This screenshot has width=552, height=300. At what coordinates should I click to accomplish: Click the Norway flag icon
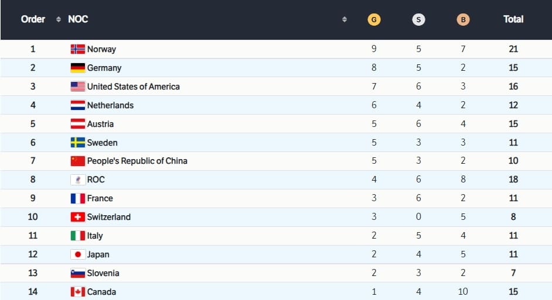tap(77, 49)
